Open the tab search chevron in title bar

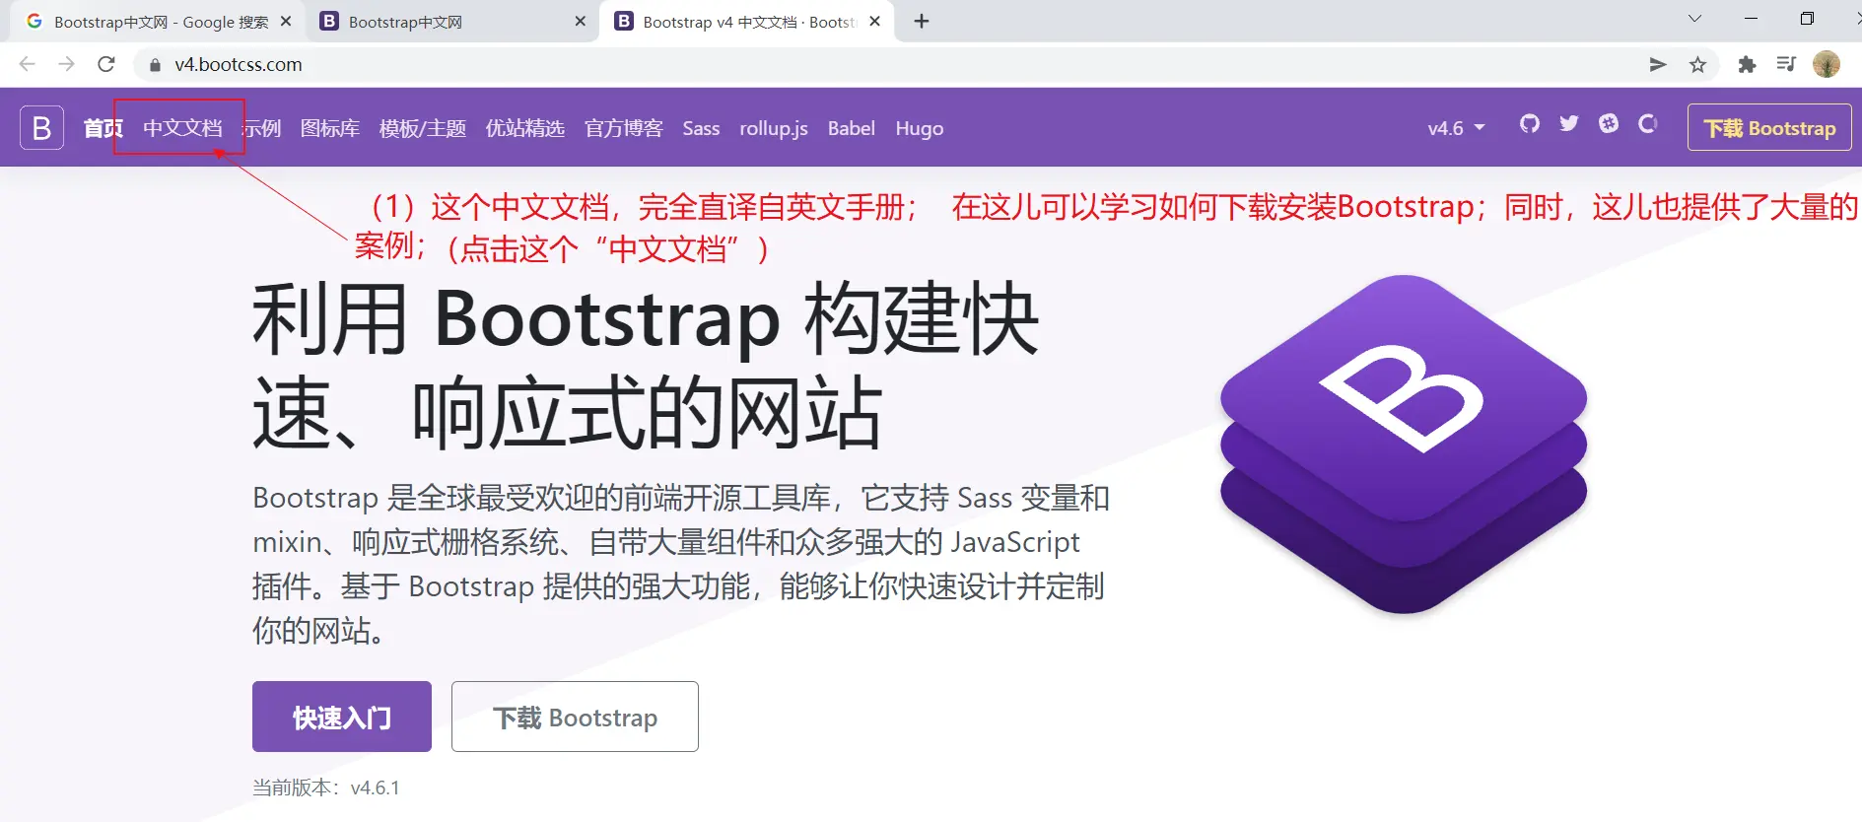click(1694, 19)
